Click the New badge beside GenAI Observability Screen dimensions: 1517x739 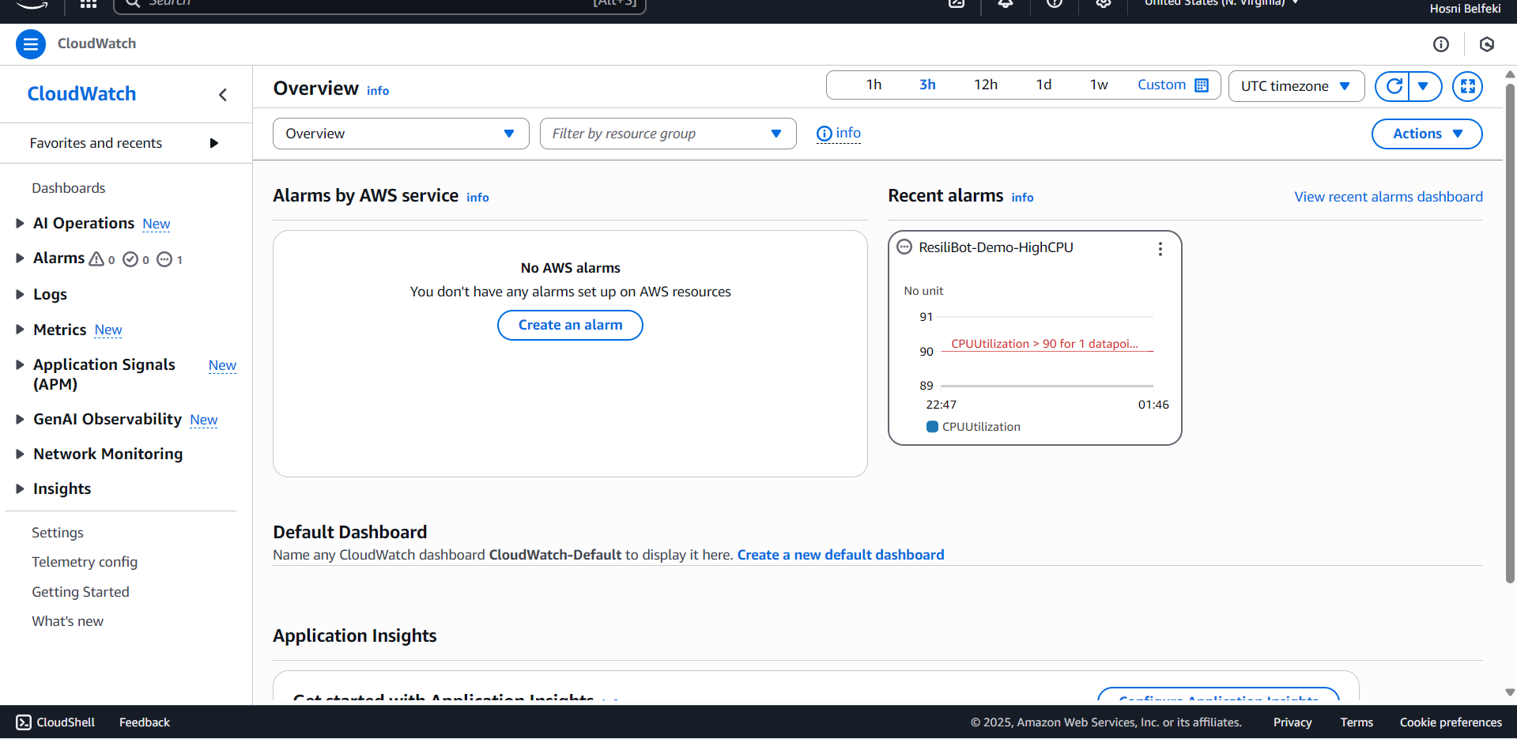click(x=204, y=420)
